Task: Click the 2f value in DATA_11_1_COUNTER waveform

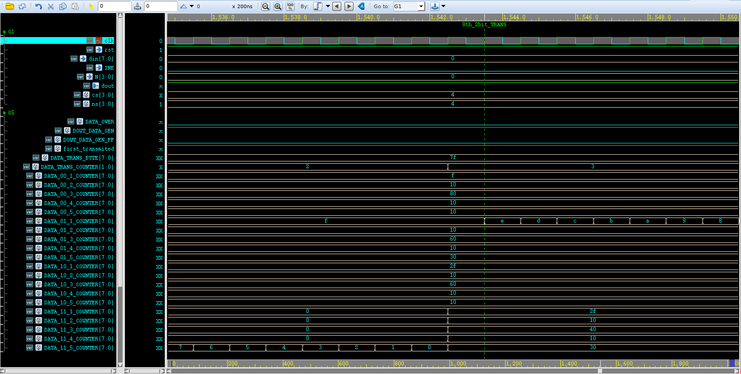Action: coord(593,311)
